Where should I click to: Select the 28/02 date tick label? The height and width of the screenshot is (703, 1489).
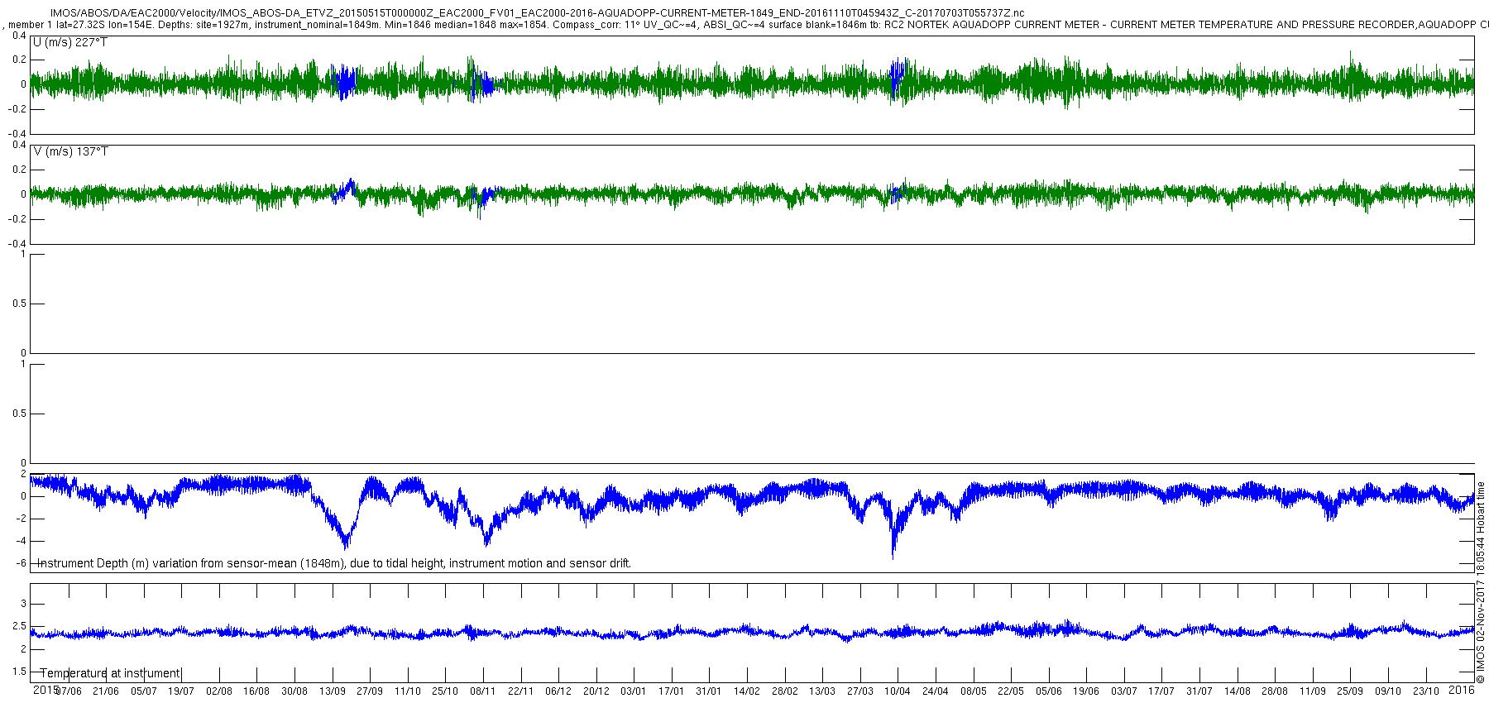(785, 691)
